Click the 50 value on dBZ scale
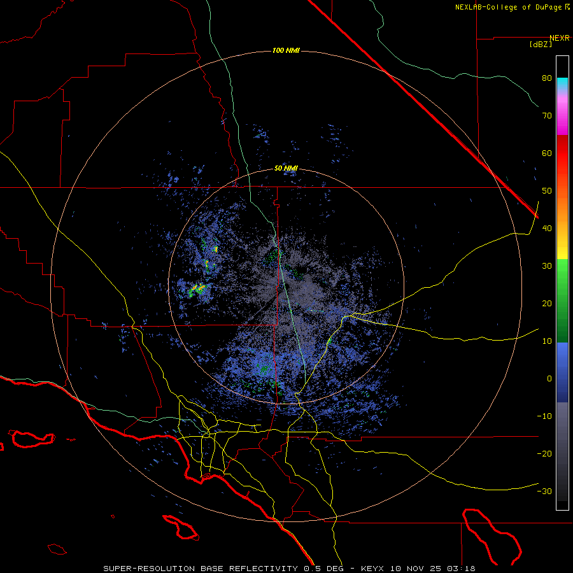This screenshot has width=573, height=573. (x=547, y=191)
